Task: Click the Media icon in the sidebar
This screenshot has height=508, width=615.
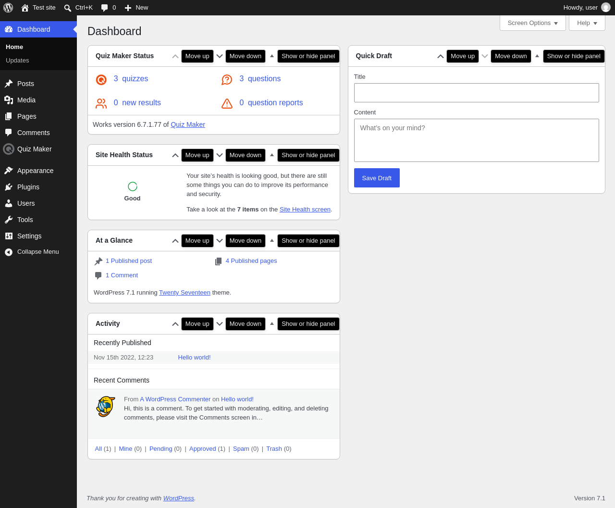Action: pos(9,100)
